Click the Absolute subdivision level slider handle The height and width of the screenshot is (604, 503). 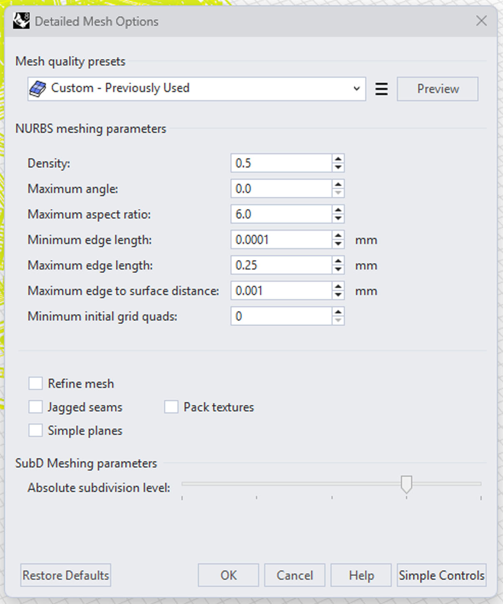click(x=406, y=484)
